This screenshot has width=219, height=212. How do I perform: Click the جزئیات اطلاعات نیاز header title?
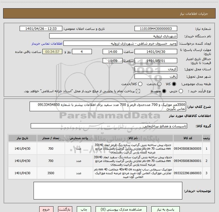(x=194, y=14)
